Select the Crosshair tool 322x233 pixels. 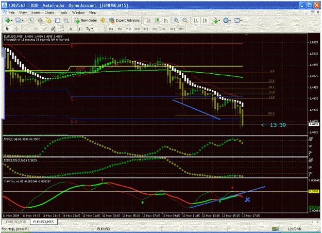[16, 29]
